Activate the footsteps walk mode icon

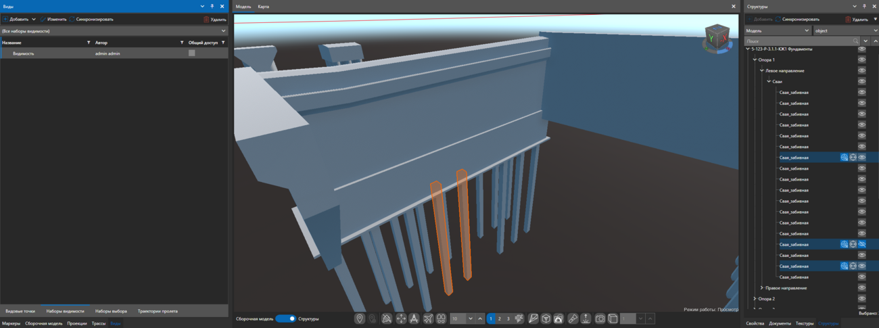coord(442,319)
